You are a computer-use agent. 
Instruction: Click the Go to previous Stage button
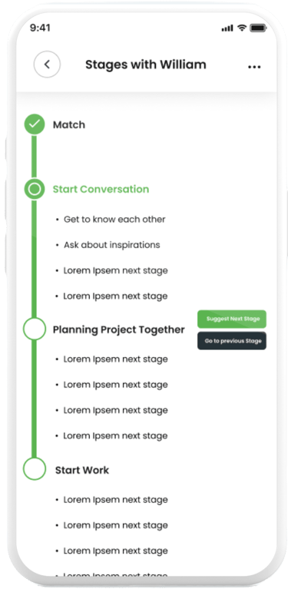tap(232, 341)
